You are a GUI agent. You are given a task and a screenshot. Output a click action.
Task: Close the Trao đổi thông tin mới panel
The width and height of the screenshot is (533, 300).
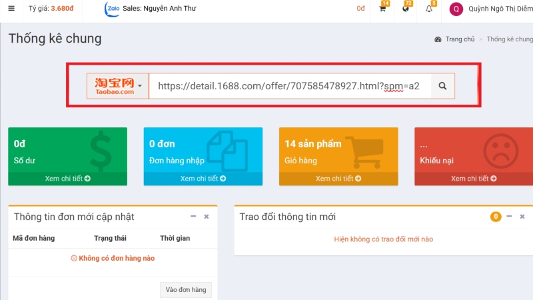click(x=522, y=216)
